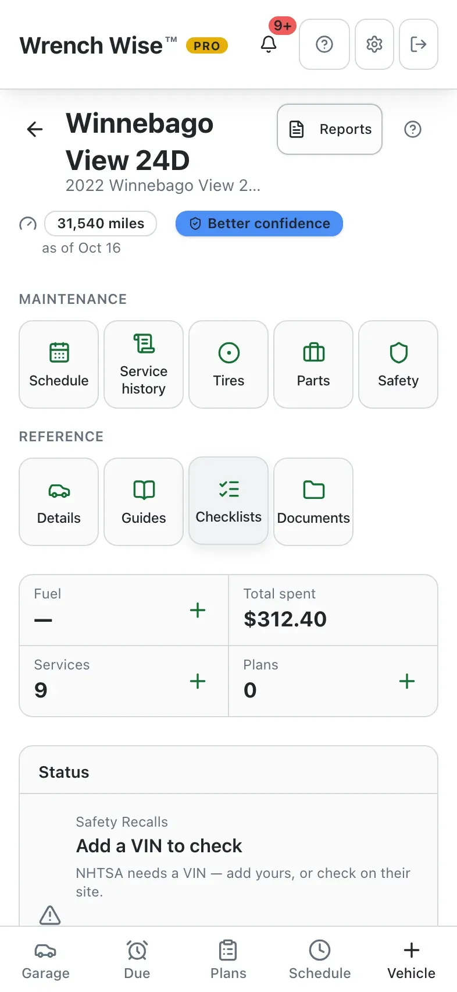Add a service with plus icon
The image size is (457, 992).
point(198,681)
